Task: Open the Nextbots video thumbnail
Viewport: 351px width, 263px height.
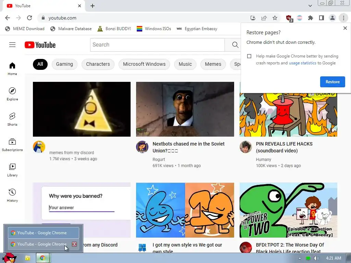Action: [185, 109]
